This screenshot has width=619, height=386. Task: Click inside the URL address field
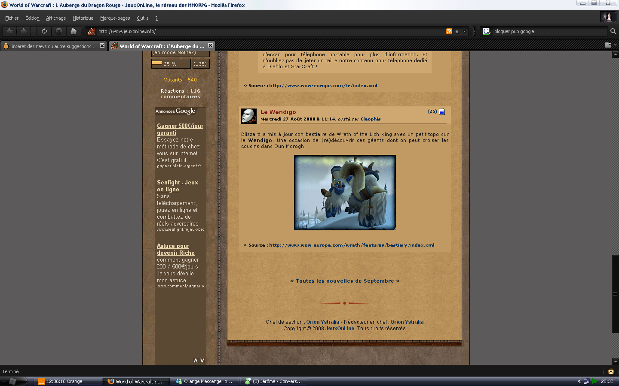tap(270, 31)
